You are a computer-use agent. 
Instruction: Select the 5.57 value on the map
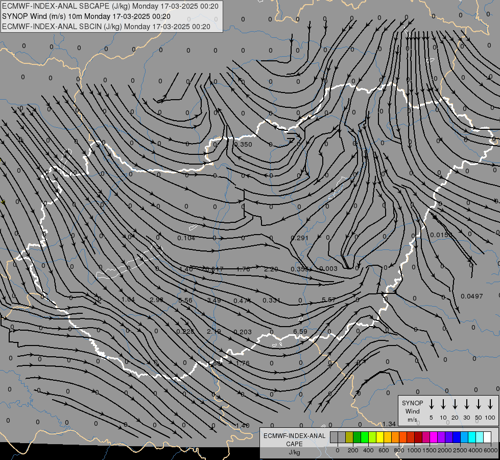pyautogui.click(x=329, y=300)
